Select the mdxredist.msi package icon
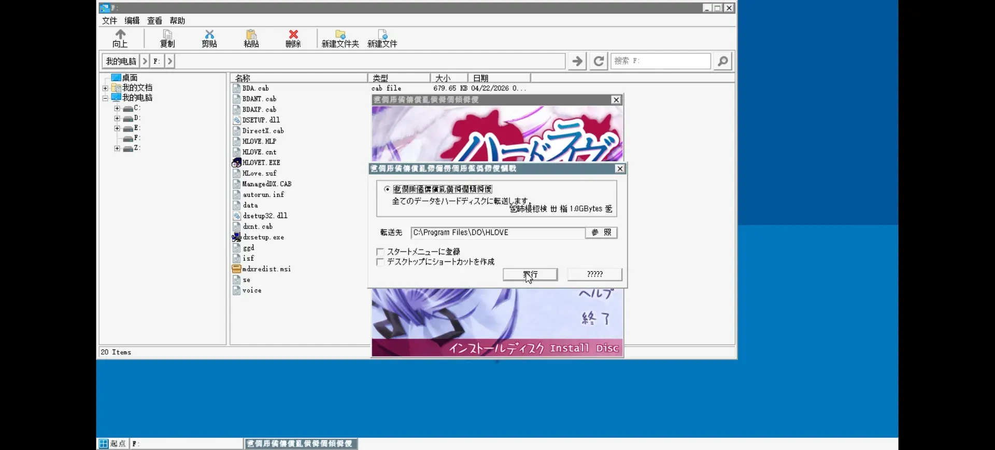Image resolution: width=995 pixels, height=450 pixels. click(x=236, y=269)
